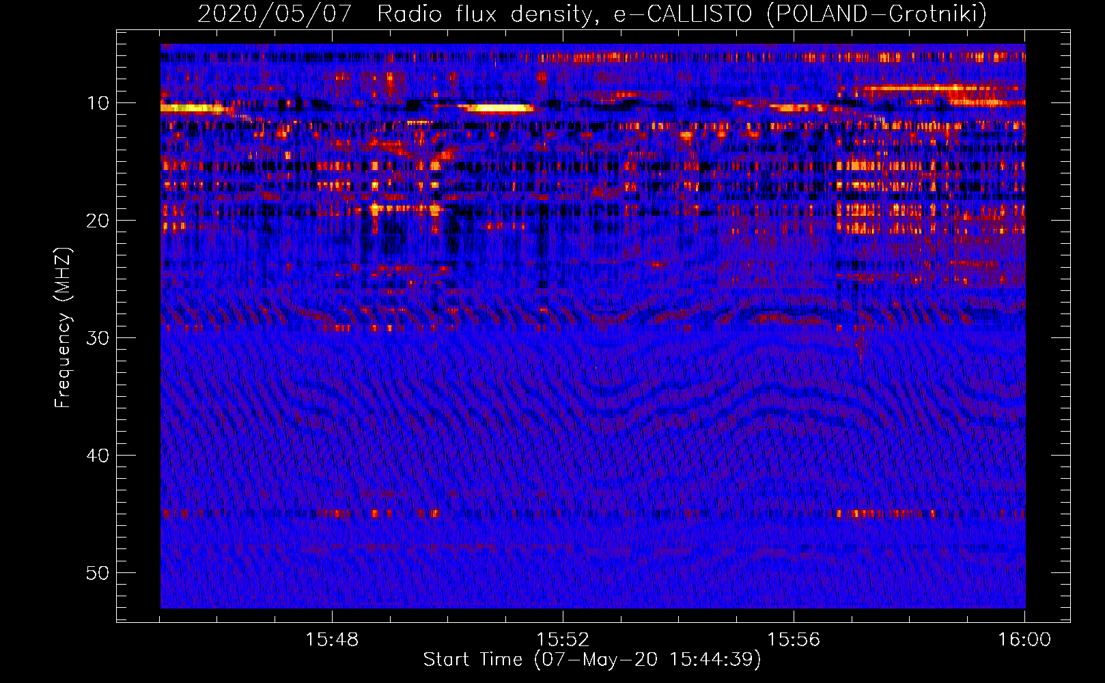Click the bright yellow burst near 10 MHz at 15:51
1105x683 pixels.
coord(496,108)
